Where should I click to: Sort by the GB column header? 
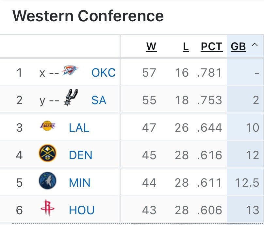coord(238,47)
